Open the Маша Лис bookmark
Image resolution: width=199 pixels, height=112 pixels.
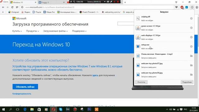click(x=49, y=12)
